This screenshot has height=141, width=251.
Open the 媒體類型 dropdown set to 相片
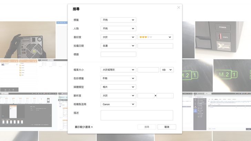tap(118, 87)
